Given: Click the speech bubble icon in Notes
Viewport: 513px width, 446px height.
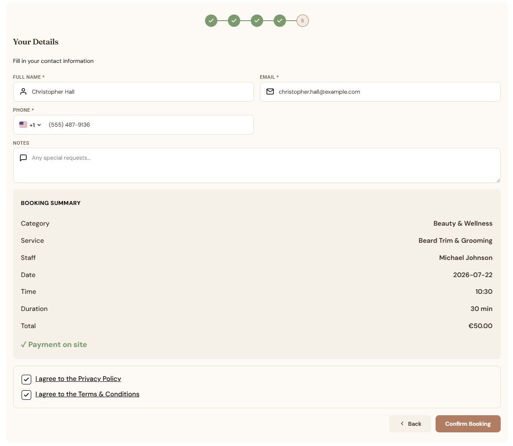Looking at the screenshot, I should pyautogui.click(x=23, y=158).
